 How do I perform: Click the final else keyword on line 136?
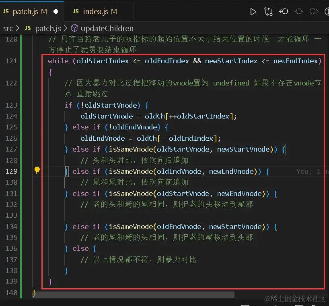(x=80, y=249)
